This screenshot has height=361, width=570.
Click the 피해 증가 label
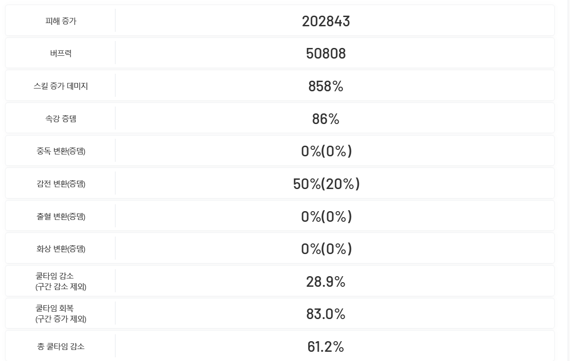click(61, 21)
